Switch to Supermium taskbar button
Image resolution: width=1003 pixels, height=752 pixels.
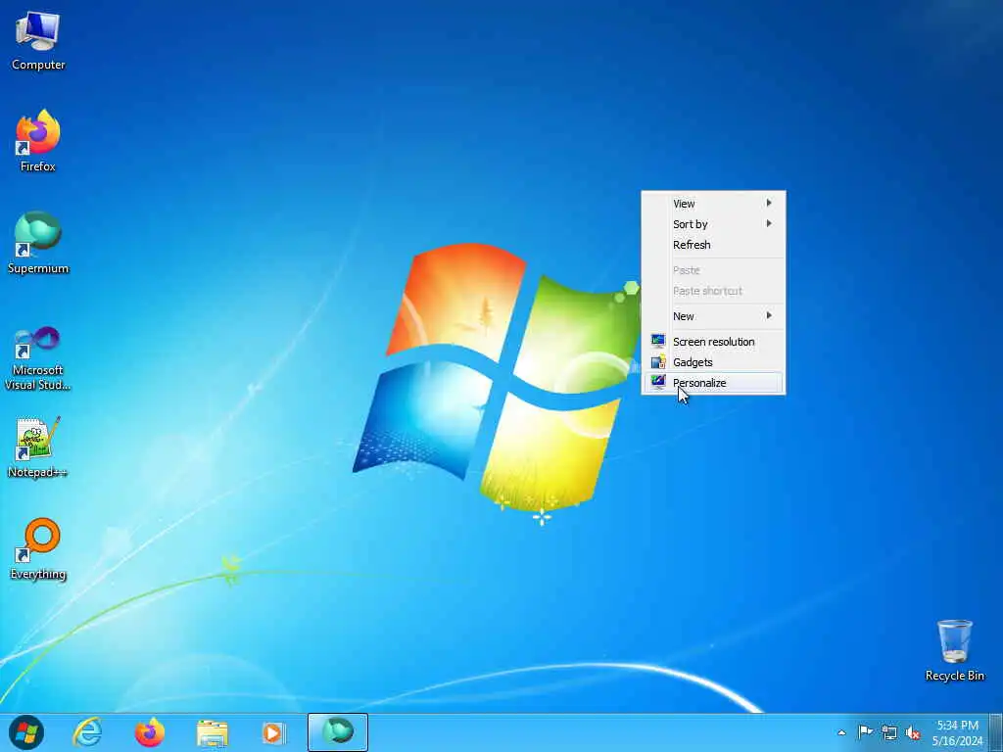pos(338,732)
